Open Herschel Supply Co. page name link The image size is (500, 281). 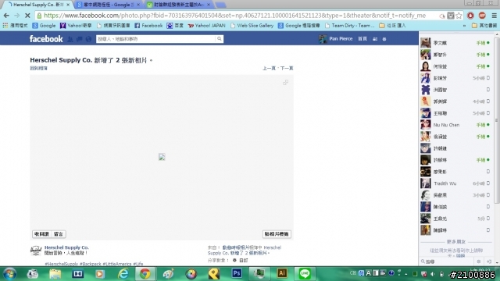(x=66, y=247)
